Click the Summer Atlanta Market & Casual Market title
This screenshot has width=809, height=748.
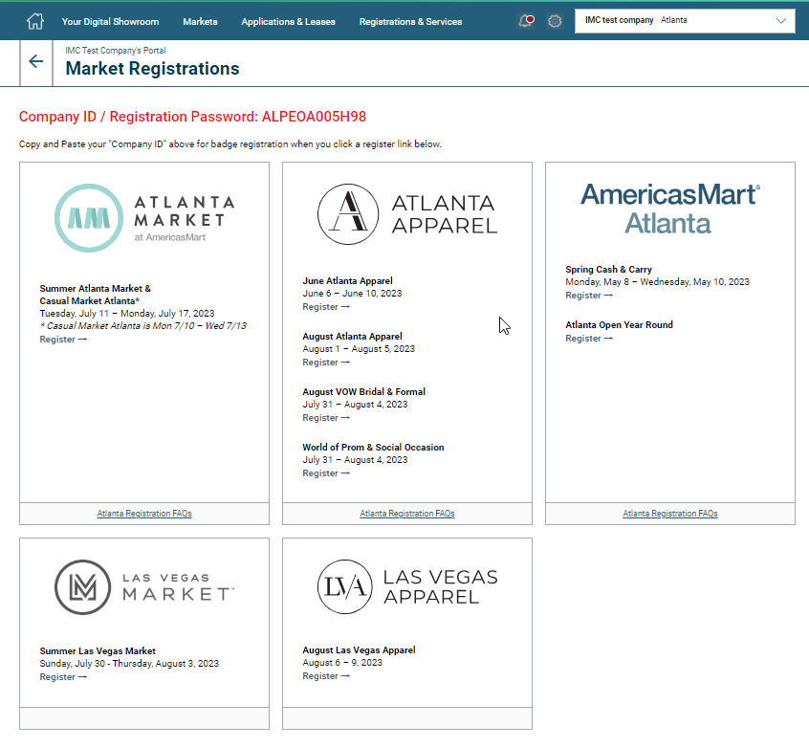[96, 295]
